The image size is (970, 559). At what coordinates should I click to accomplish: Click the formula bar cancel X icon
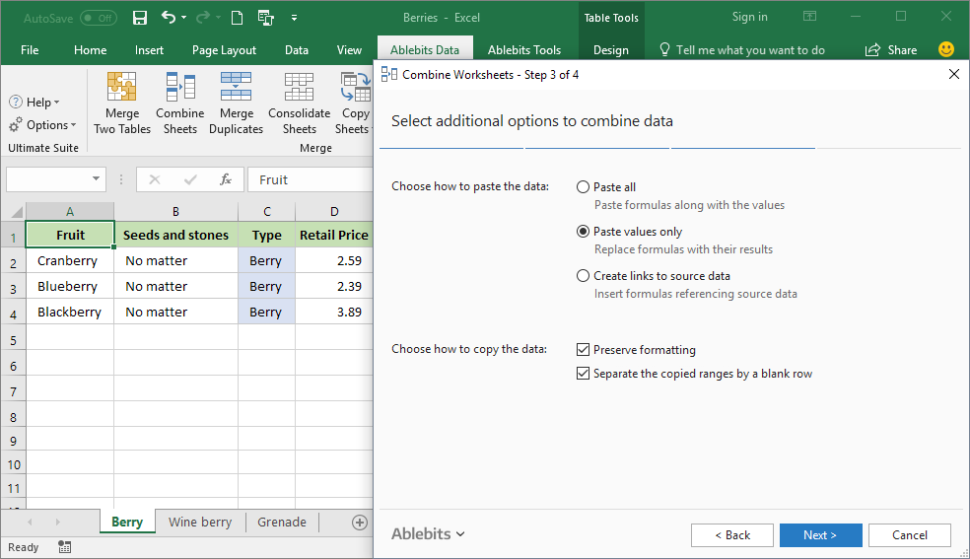click(x=155, y=179)
